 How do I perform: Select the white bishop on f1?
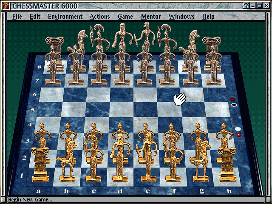173,159
